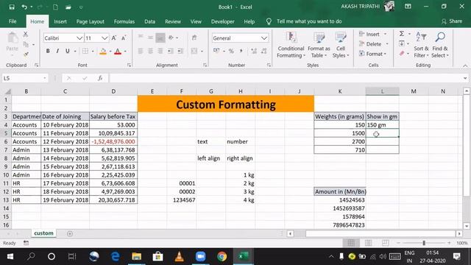471x265 pixels.
Task: Open the File tab
Action: pos(13,21)
